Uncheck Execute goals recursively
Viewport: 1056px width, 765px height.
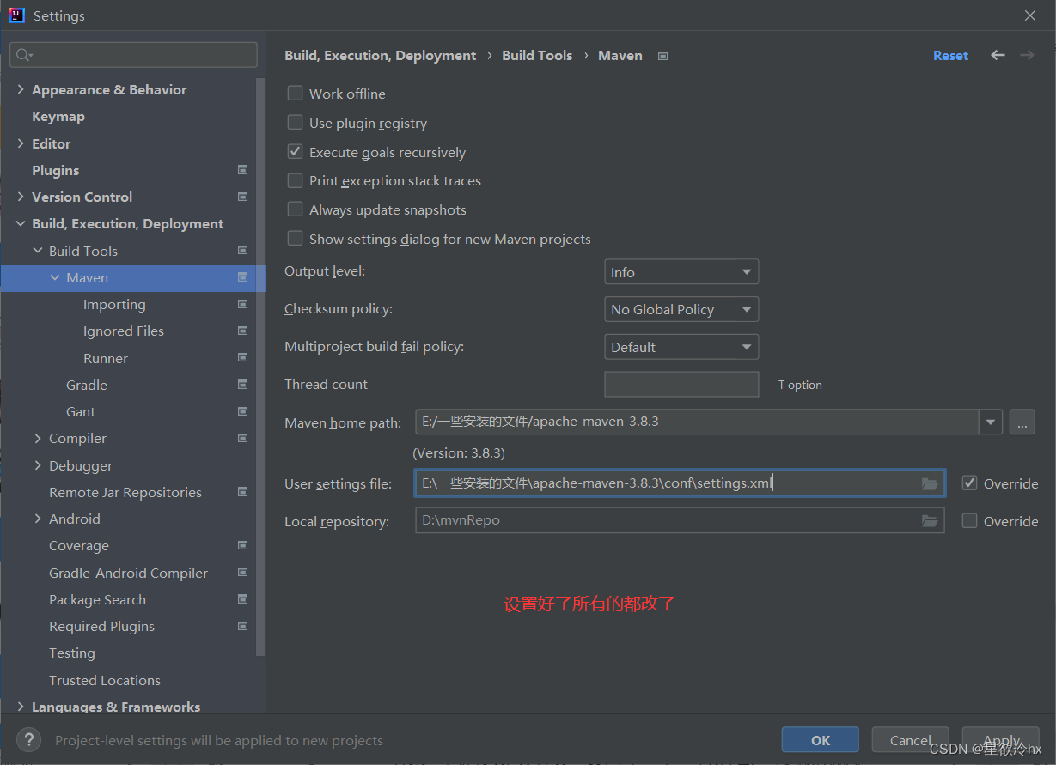[295, 152]
